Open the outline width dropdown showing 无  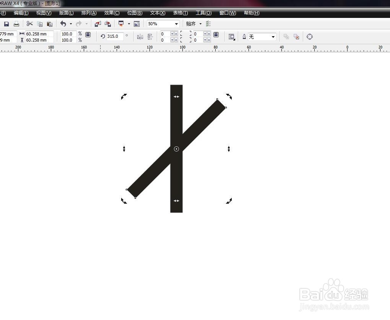273,37
